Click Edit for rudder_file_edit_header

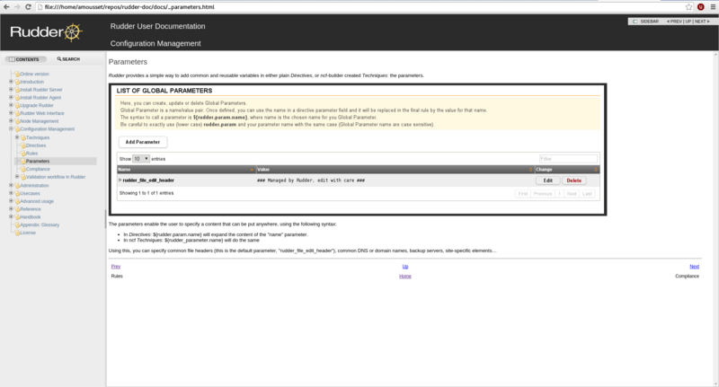pos(548,180)
